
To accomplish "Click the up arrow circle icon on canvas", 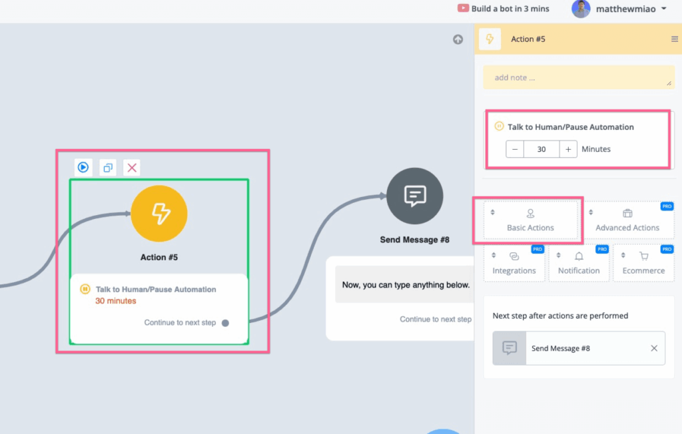I will click(458, 39).
